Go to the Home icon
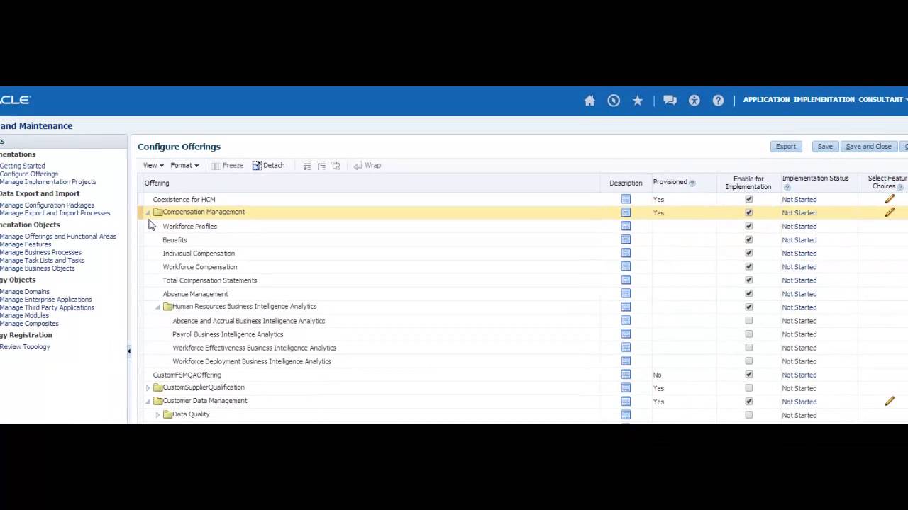This screenshot has width=908, height=510. (589, 101)
